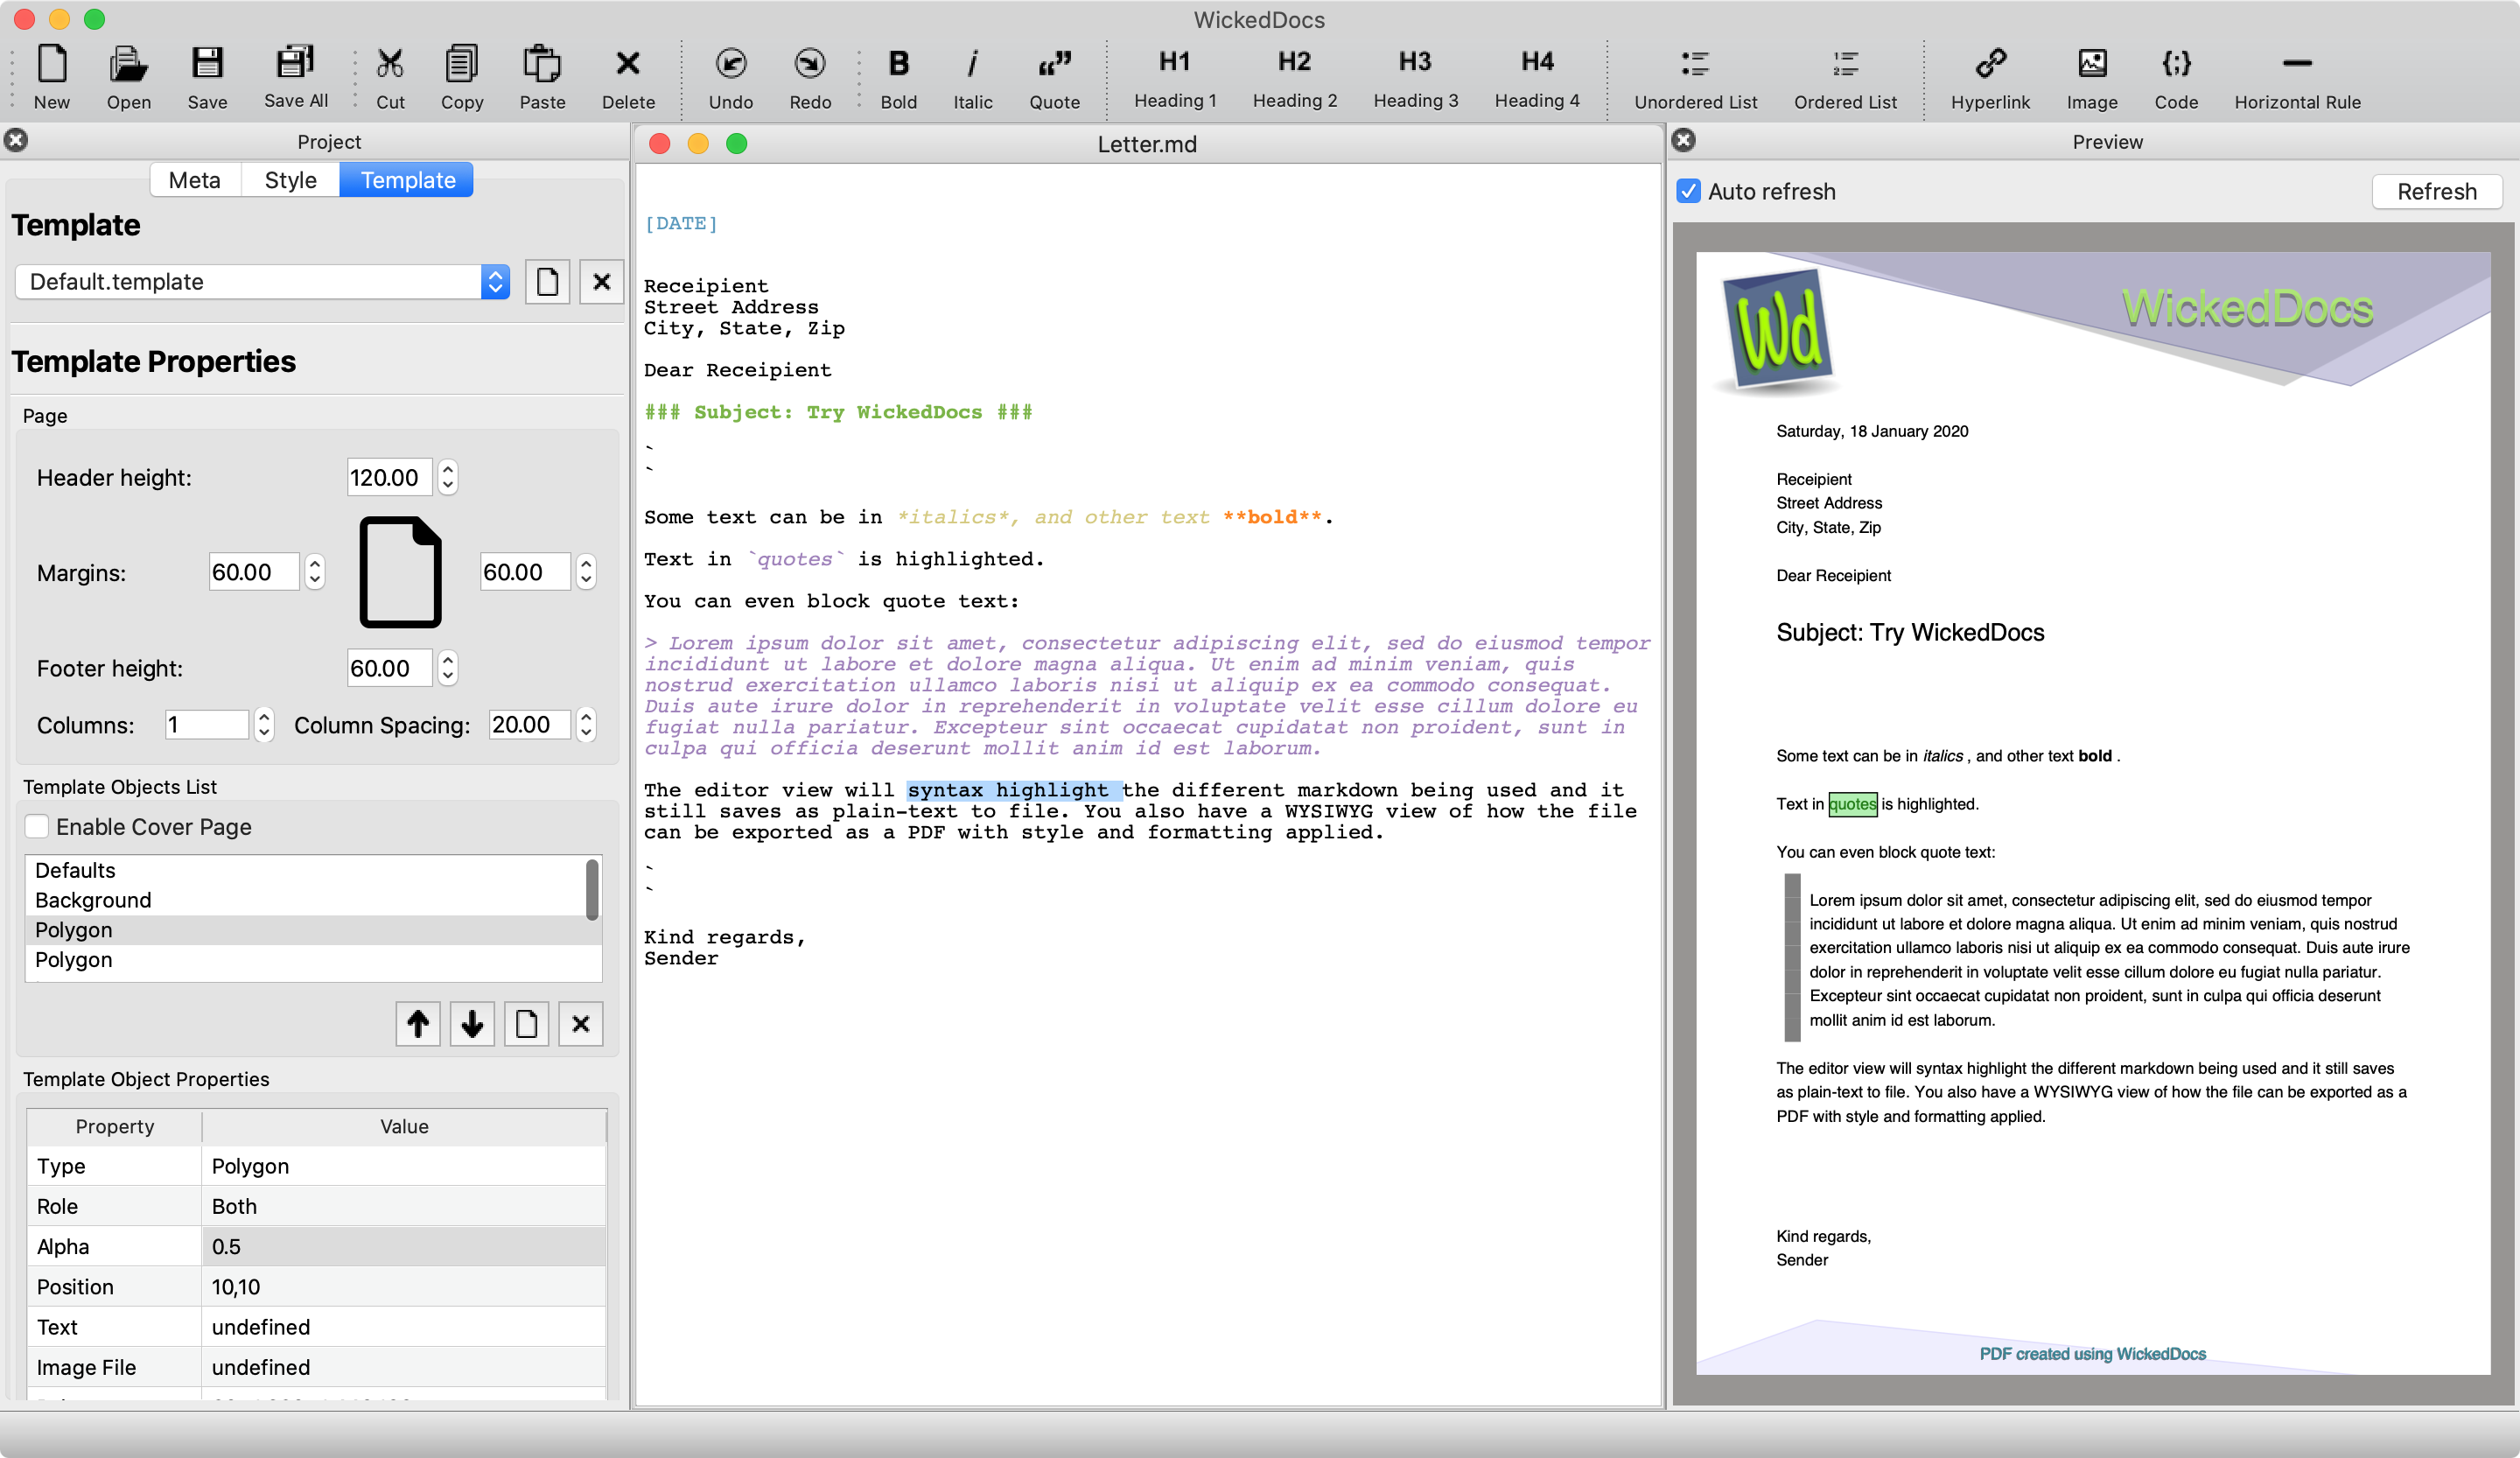Click the Header height stepper arrows
2520x1458 pixels.
click(x=448, y=477)
